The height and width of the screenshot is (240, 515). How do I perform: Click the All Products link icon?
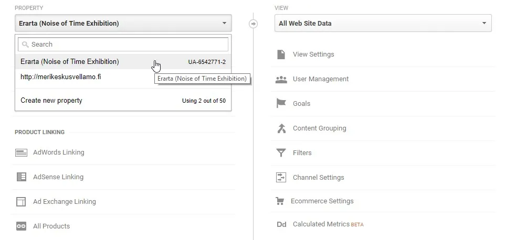pos(21,226)
